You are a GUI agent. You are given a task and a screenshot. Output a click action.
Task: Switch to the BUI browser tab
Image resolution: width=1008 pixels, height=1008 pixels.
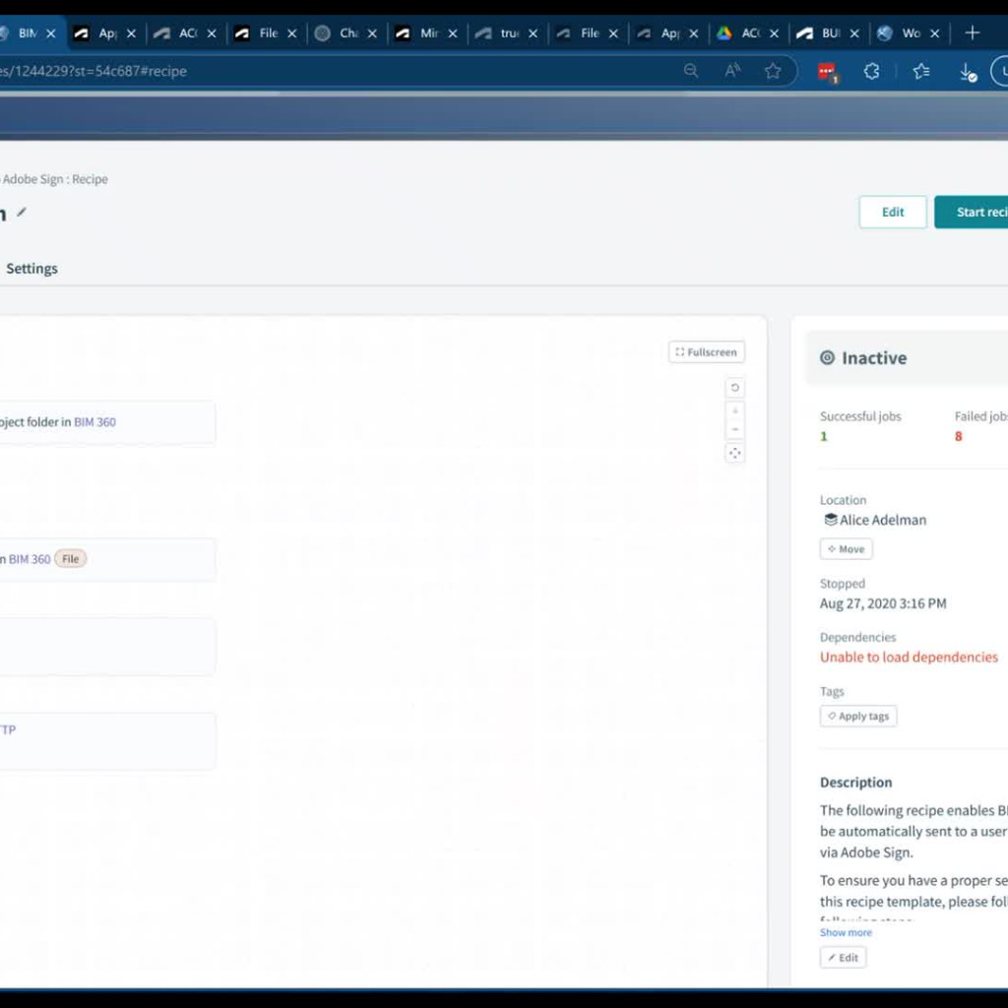click(x=829, y=33)
